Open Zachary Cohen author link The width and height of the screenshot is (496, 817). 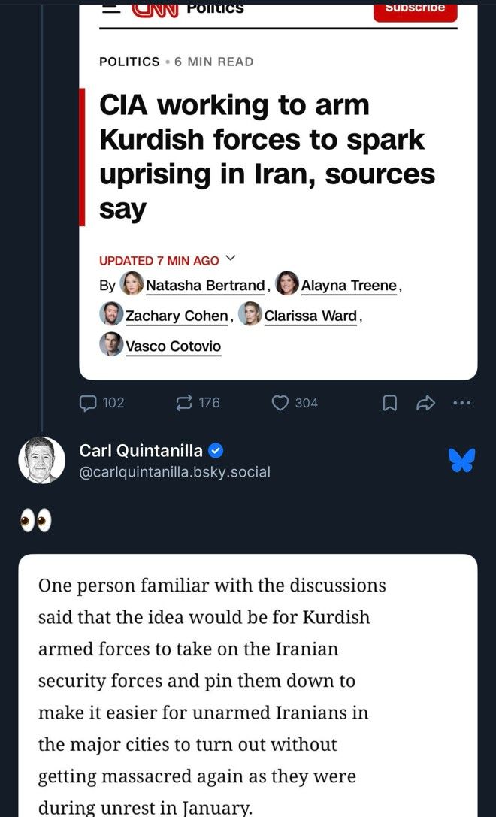pos(177,316)
